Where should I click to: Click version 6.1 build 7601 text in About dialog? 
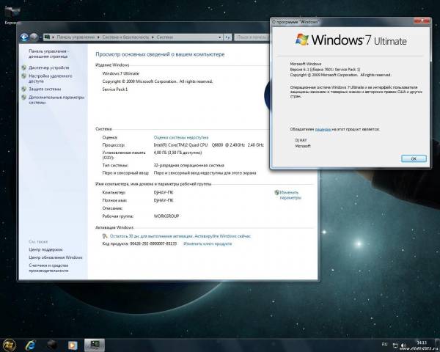(325, 70)
